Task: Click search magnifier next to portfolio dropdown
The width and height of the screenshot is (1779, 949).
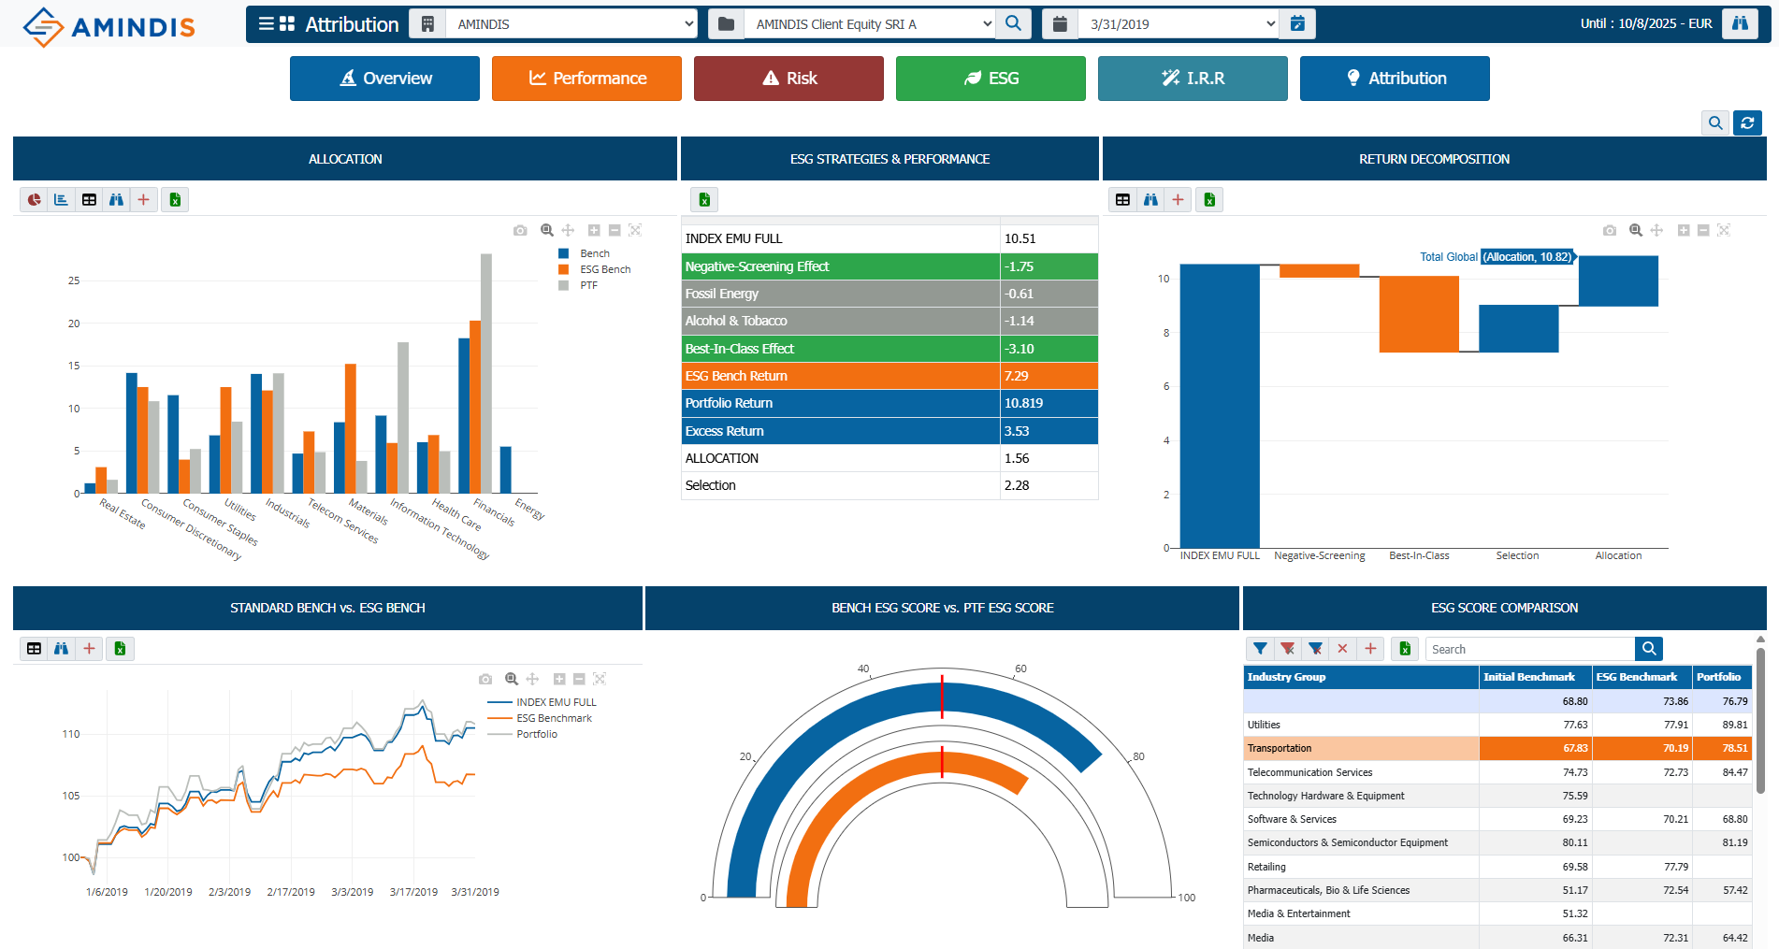Action: click(x=1014, y=24)
